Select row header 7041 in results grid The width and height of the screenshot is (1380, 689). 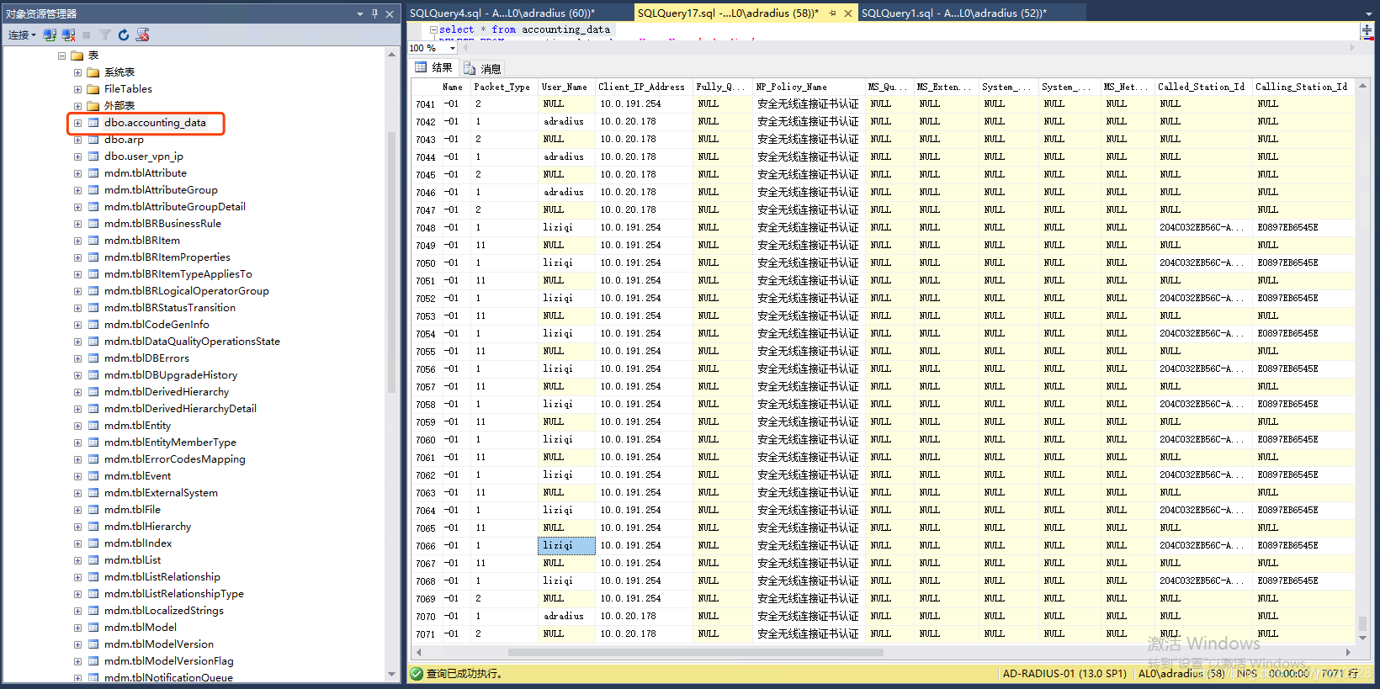click(x=426, y=104)
